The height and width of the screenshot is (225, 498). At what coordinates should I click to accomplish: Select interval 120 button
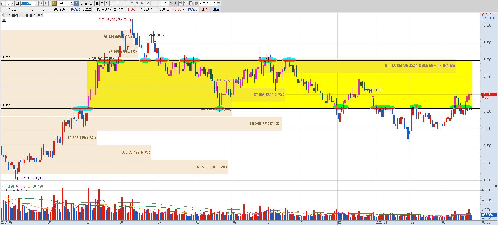pos(148,3)
